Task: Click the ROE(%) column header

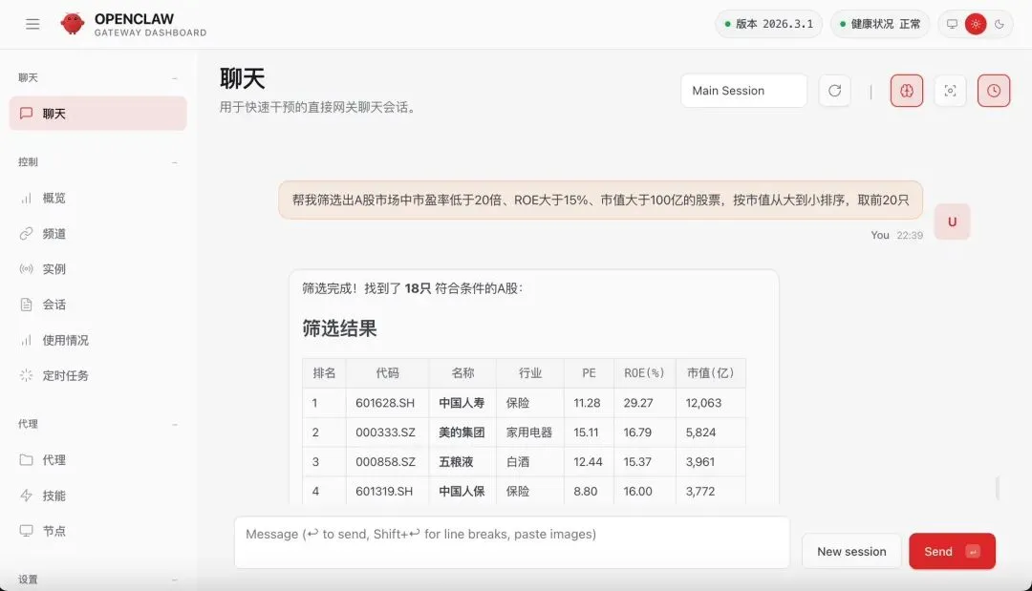Action: click(x=644, y=372)
